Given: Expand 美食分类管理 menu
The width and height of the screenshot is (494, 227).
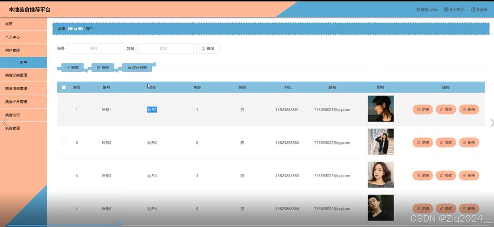Looking at the screenshot, I should (23, 75).
